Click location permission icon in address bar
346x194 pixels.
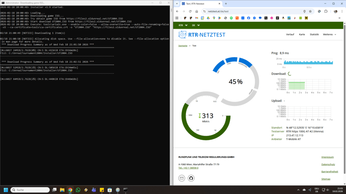coord(304,11)
